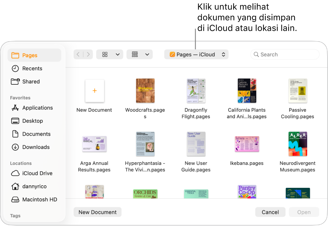Select Applications under Favorites
Viewport: 328px width, 226px height.
pyautogui.click(x=37, y=108)
